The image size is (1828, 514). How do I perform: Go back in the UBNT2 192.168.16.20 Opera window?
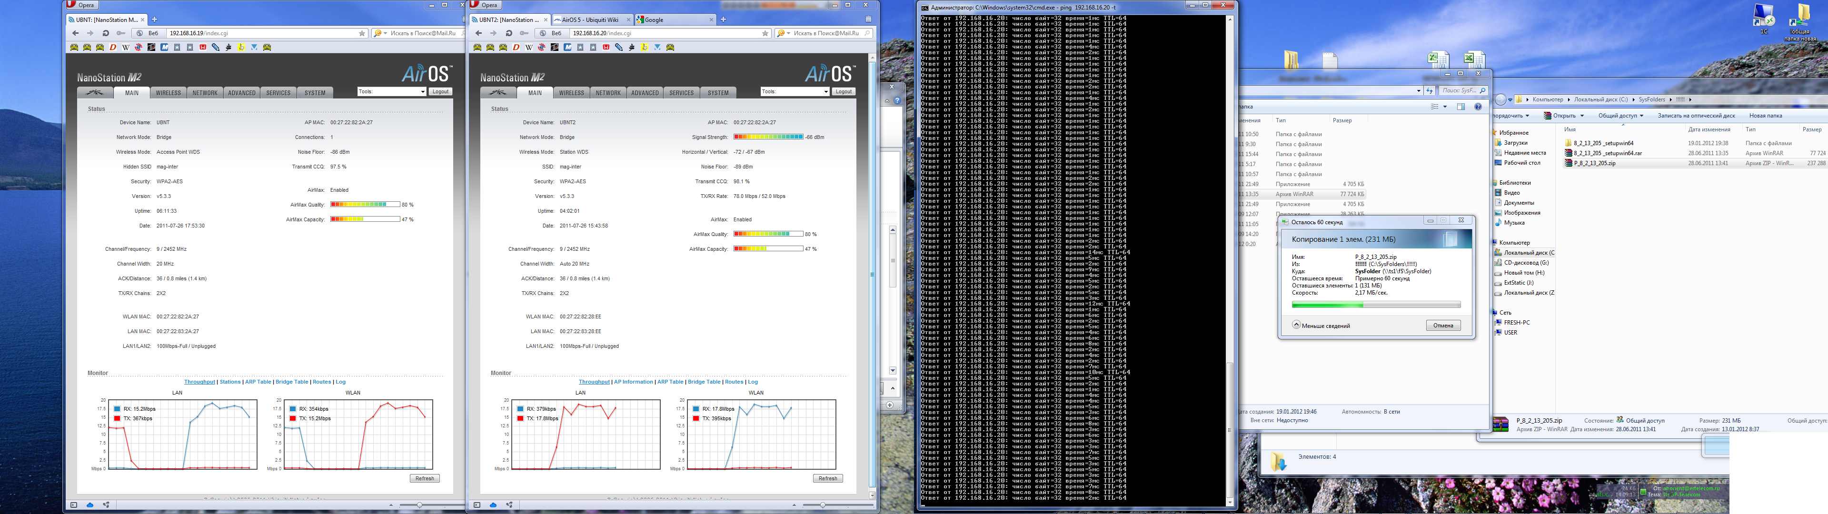[478, 33]
